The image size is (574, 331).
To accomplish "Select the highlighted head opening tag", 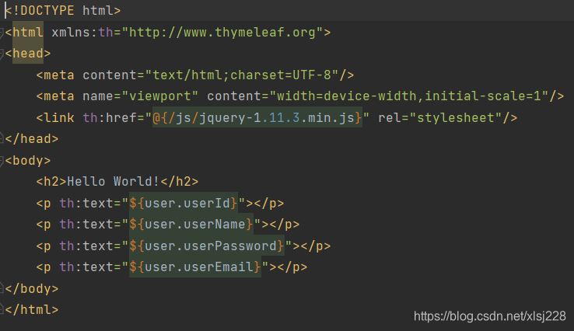I will (x=28, y=54).
